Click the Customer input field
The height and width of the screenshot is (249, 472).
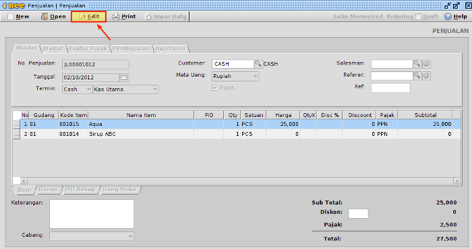coord(233,64)
